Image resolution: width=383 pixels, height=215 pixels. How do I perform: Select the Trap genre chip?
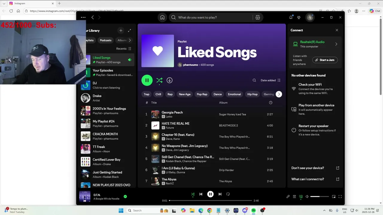(x=146, y=94)
